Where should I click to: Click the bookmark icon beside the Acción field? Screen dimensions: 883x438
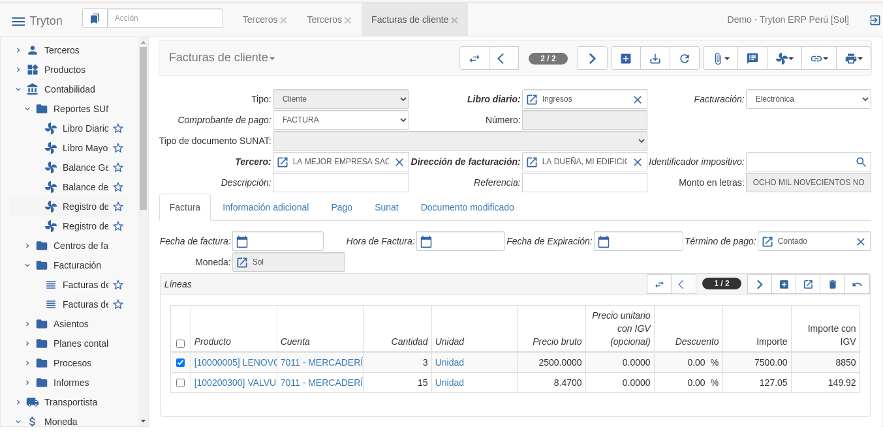coord(95,19)
